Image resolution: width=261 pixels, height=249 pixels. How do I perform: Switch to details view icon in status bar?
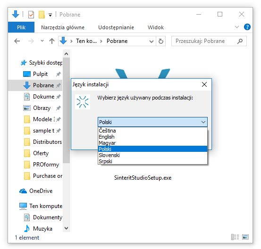pos(235,237)
